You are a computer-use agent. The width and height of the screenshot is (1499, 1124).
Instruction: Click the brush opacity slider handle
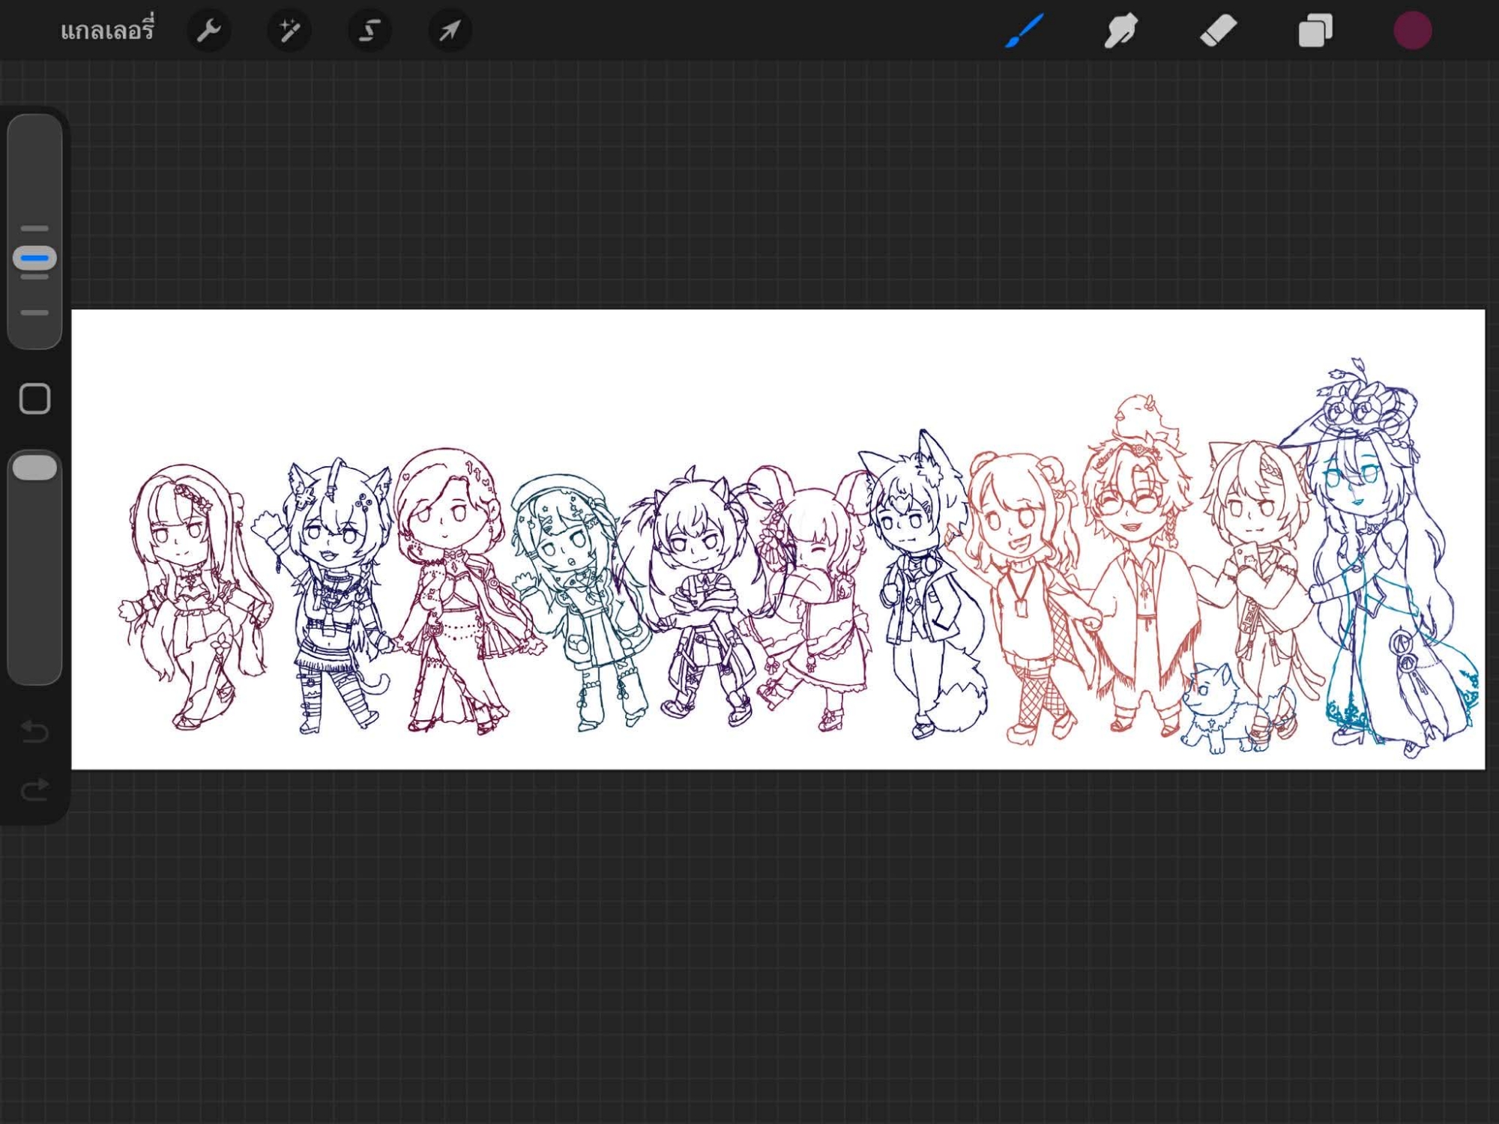[34, 468]
